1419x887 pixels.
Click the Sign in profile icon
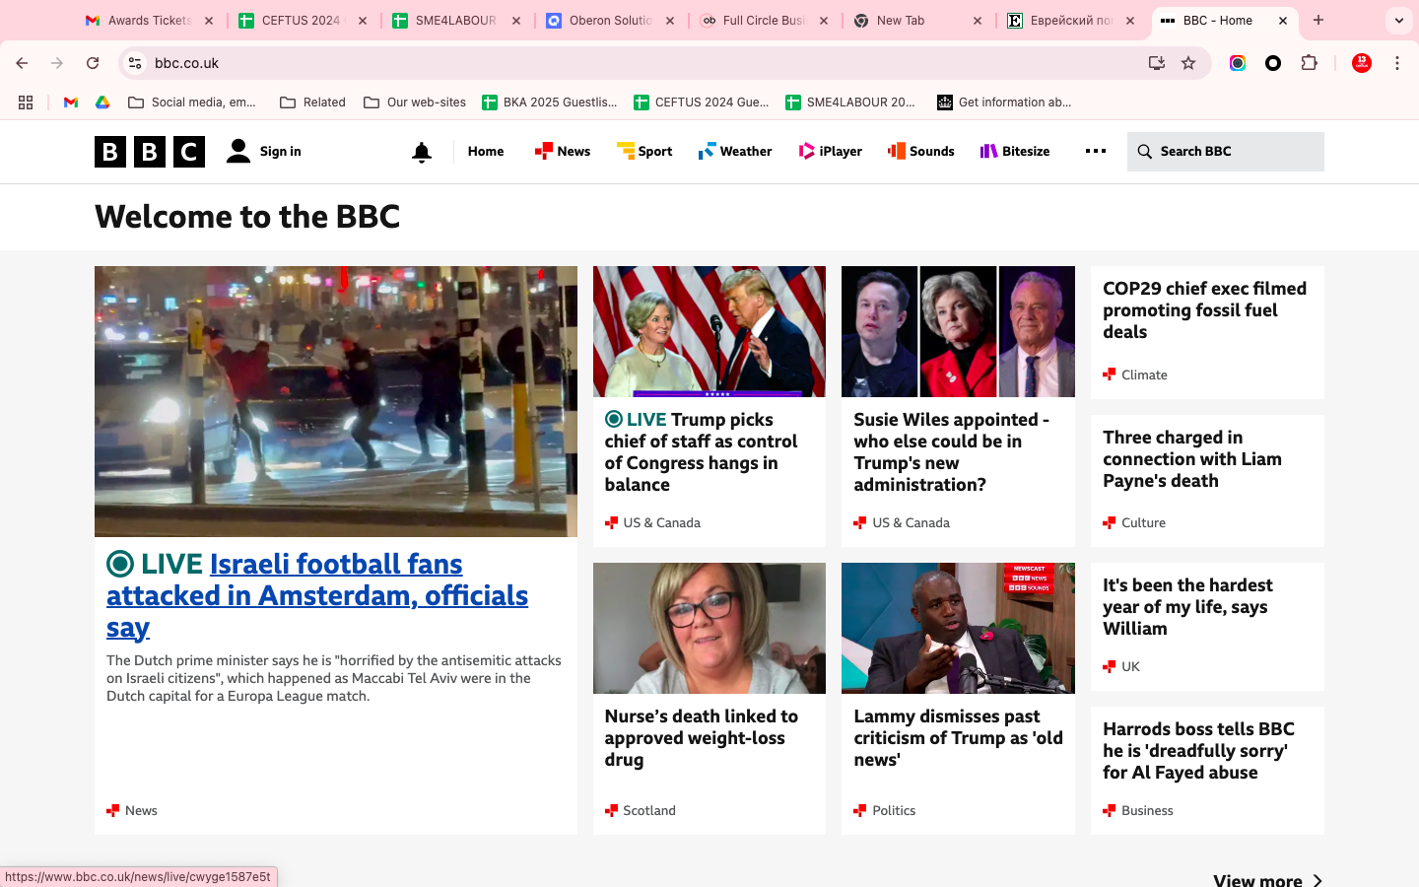click(238, 152)
